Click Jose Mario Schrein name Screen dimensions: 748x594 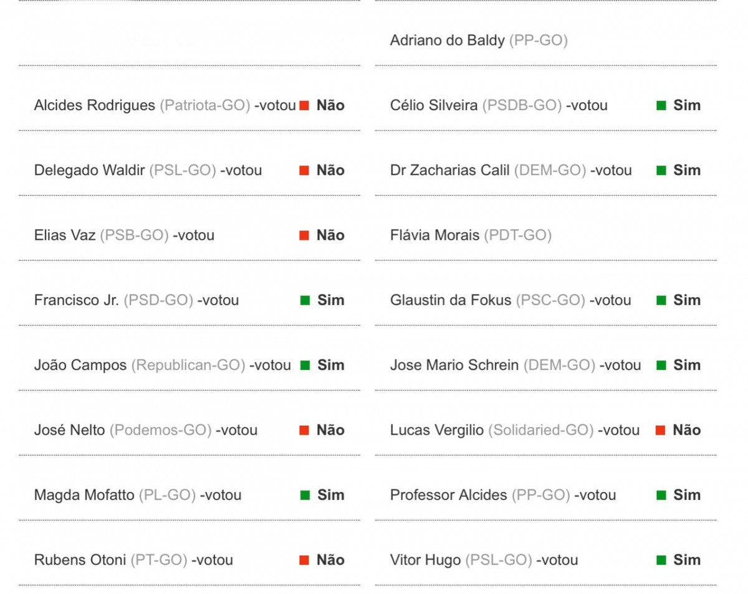(454, 365)
